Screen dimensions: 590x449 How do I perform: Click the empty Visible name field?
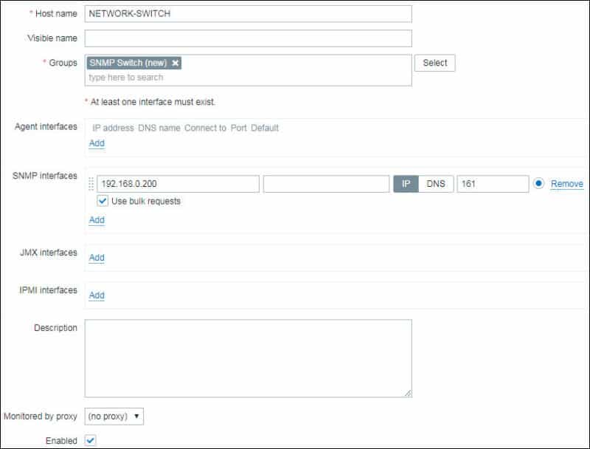coord(247,37)
